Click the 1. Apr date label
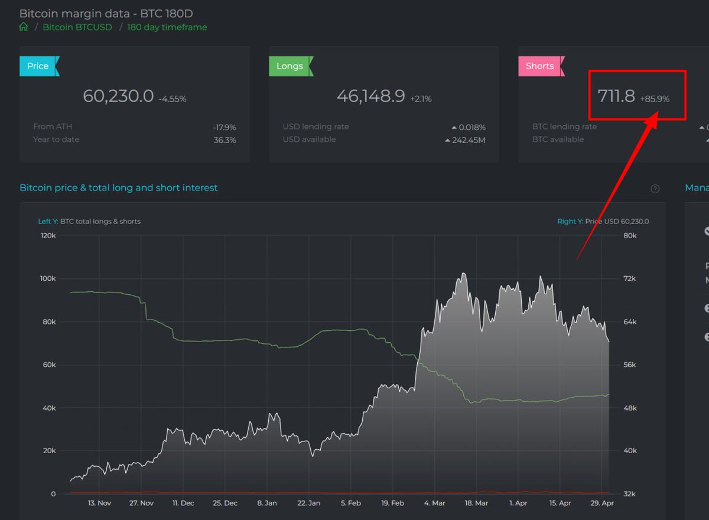 click(518, 503)
